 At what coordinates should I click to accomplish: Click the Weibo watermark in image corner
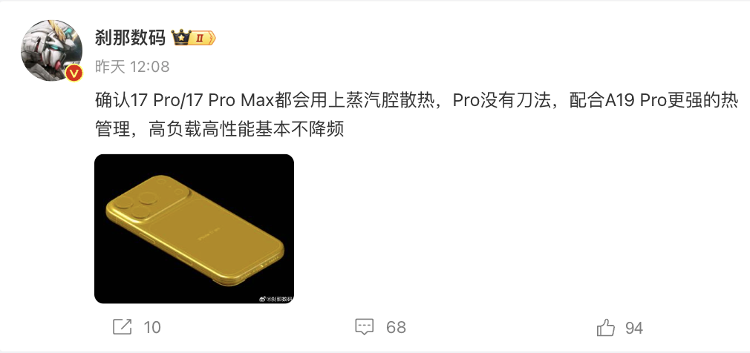click(x=275, y=299)
